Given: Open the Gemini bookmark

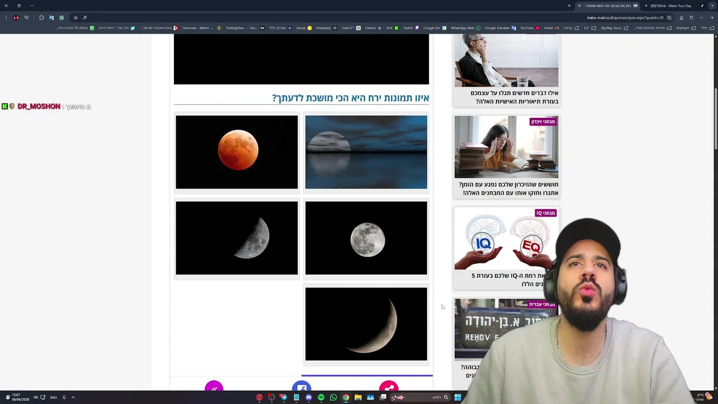Looking at the screenshot, I should (x=373, y=28).
